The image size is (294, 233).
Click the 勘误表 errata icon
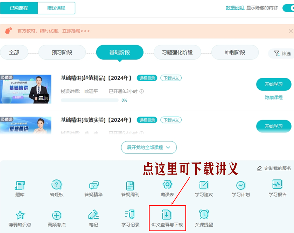pyautogui.click(x=167, y=185)
